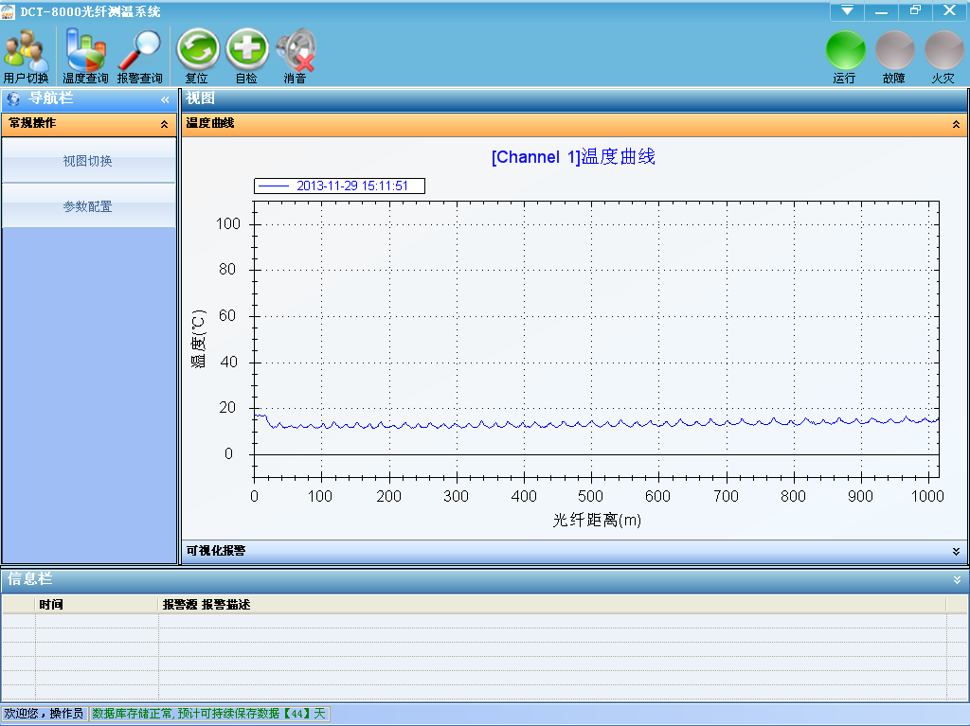Run the Self-check (自检) icon
The image size is (970, 726).
pos(246,53)
